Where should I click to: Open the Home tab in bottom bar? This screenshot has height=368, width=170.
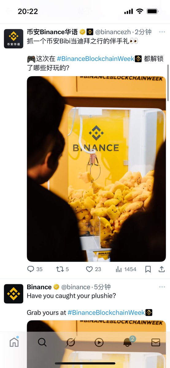coord(14,342)
